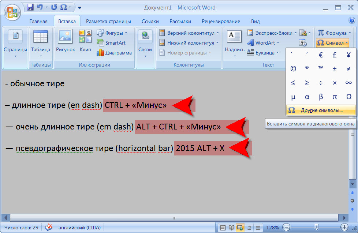Insert the multiplication sign symbol

point(335,83)
